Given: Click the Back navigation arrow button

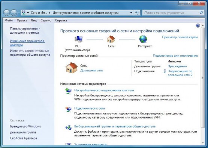Looking at the screenshot, I should (x=6, y=13).
